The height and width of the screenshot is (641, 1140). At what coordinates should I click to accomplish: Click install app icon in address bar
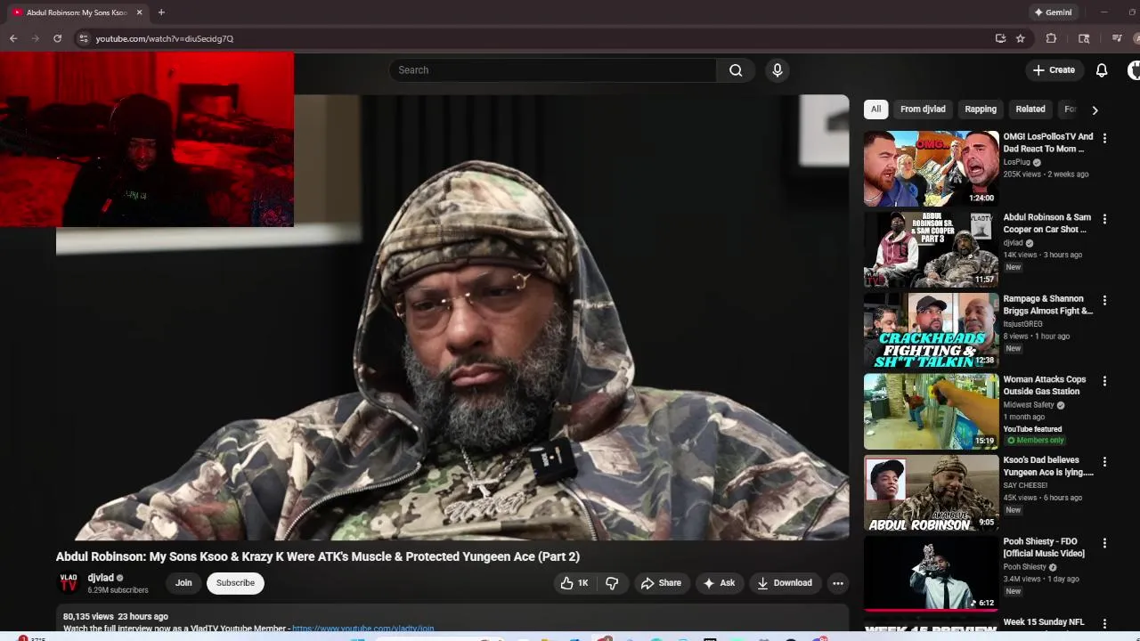pyautogui.click(x=1000, y=38)
